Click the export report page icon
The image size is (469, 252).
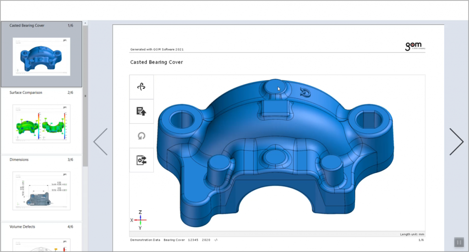[x=141, y=111]
